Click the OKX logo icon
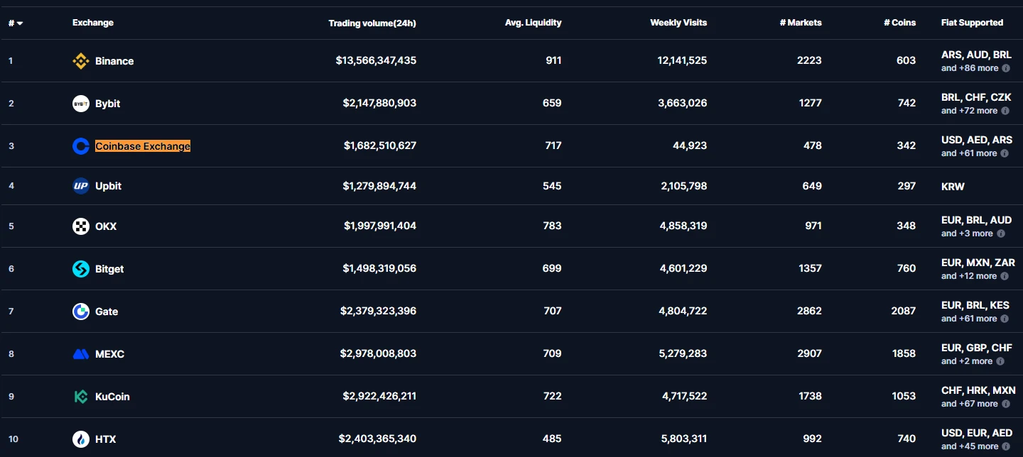This screenshot has width=1023, height=457. (81, 226)
